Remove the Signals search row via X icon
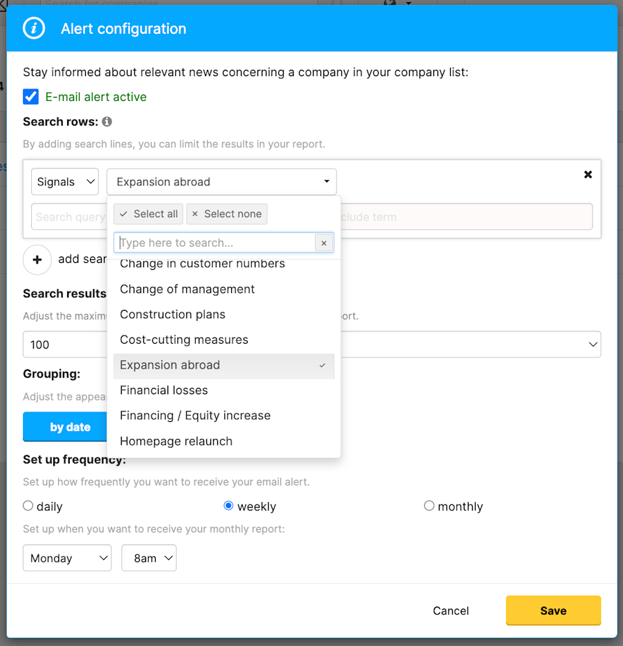This screenshot has width=623, height=646. 588,174
